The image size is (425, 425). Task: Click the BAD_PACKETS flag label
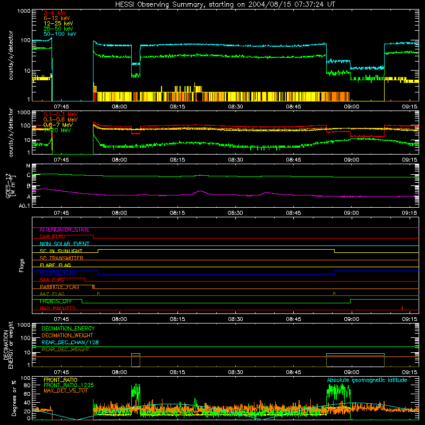click(x=58, y=308)
